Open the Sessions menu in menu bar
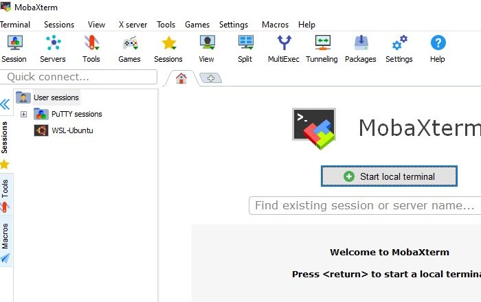Image resolution: width=481 pixels, height=302 pixels. [x=59, y=25]
